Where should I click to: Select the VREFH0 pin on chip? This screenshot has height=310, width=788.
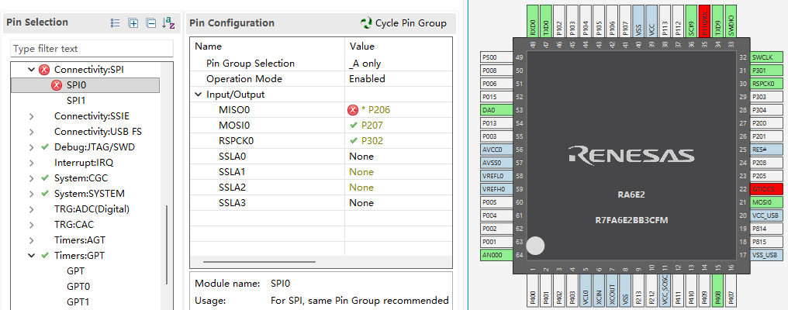tap(496, 189)
